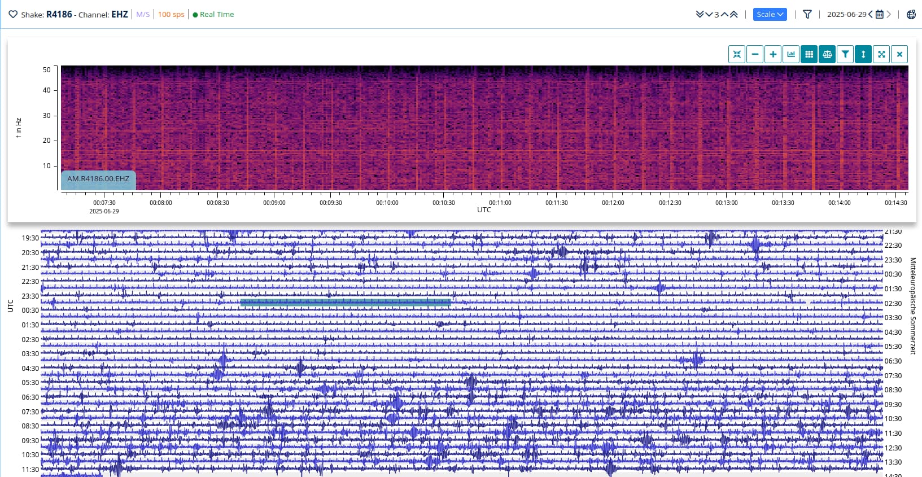Click the 02:30 local time label at right
Image resolution: width=922 pixels, height=477 pixels.
coord(893,304)
